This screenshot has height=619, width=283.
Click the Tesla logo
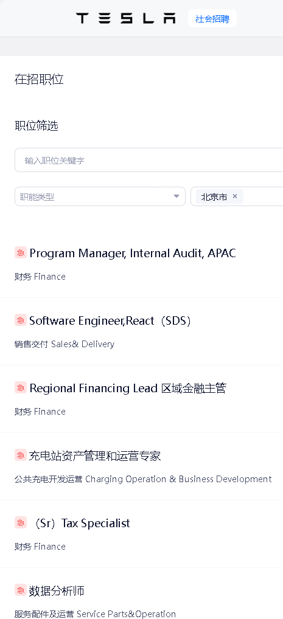[126, 18]
